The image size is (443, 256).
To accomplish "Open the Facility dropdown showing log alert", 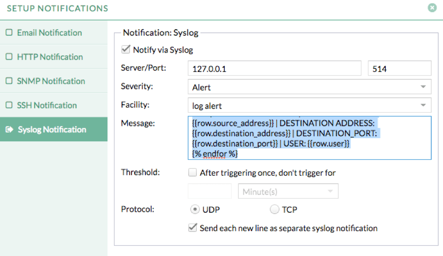I will click(309, 105).
